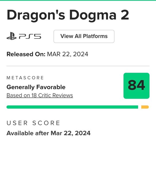156x184 pixels.
Task: Select the Dragon's Dogma 2 title
Action: coord(68,15)
